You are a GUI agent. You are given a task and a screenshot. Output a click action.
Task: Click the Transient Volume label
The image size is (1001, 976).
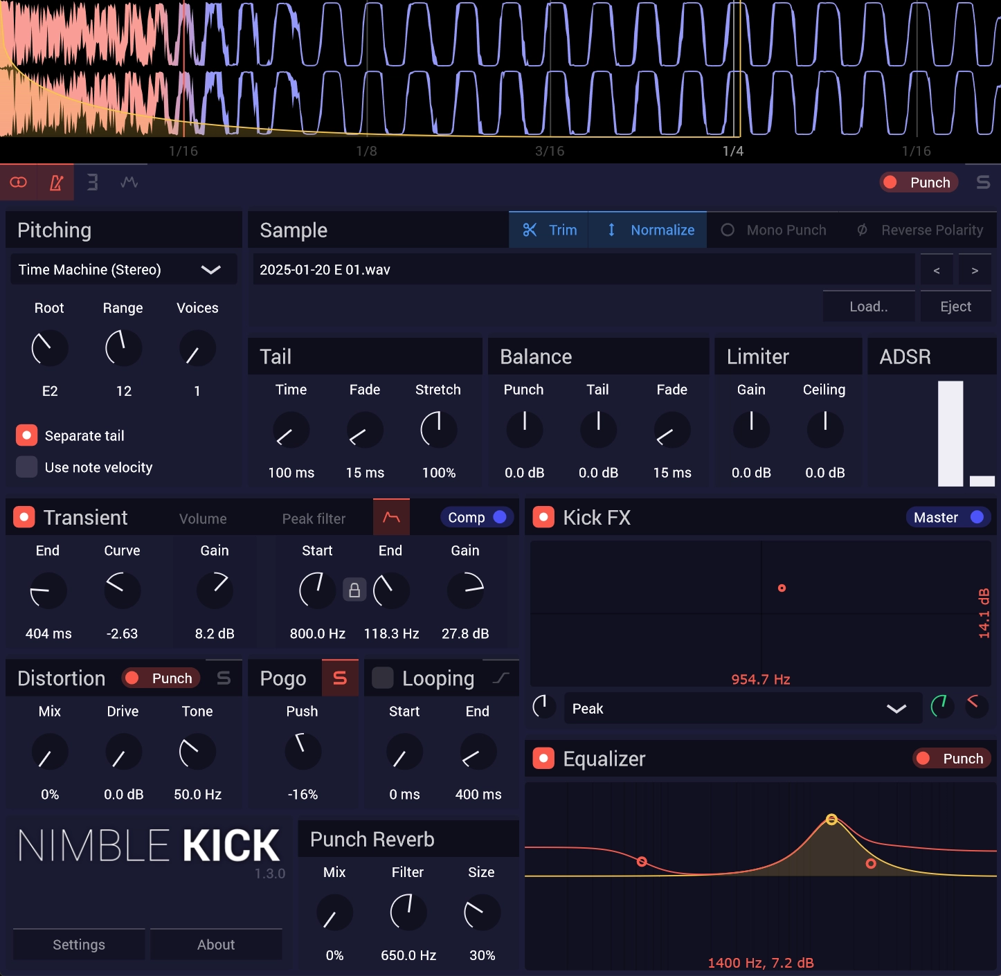(x=203, y=518)
